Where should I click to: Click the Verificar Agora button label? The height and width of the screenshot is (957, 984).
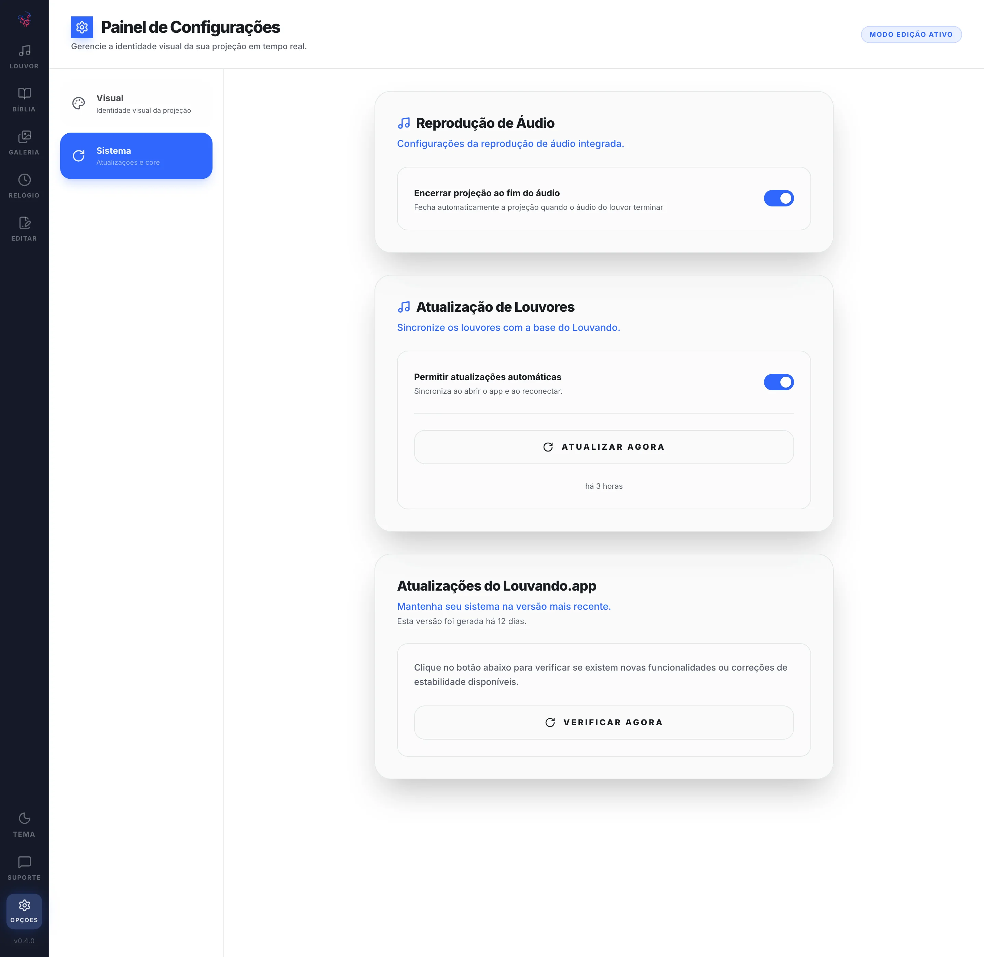(x=613, y=722)
